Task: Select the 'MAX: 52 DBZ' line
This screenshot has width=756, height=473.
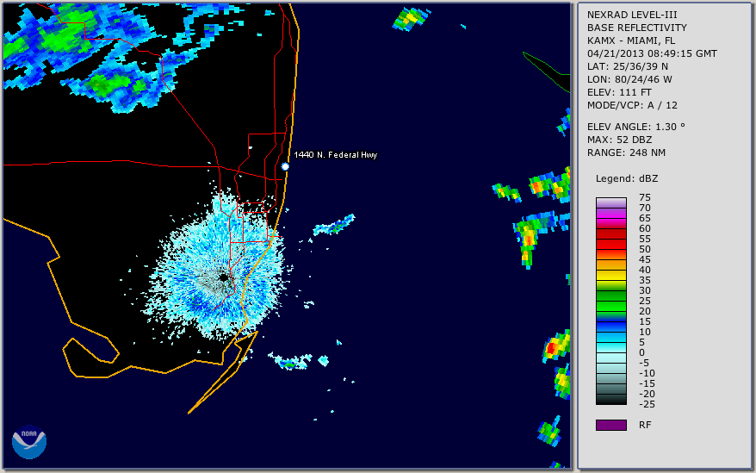Action: click(619, 140)
